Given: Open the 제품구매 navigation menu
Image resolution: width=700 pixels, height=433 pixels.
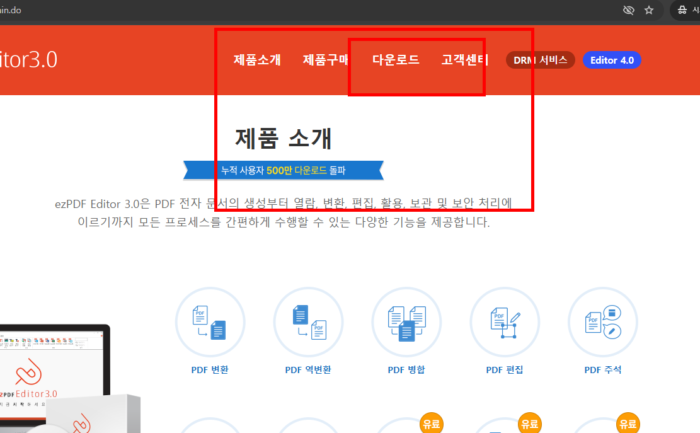Looking at the screenshot, I should point(325,59).
